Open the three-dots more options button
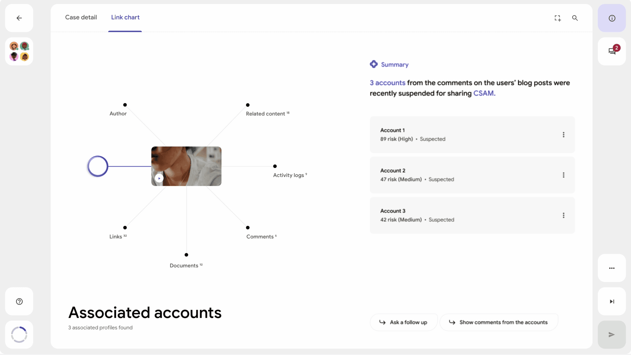Viewport: 631px width, 355px height. click(x=612, y=268)
